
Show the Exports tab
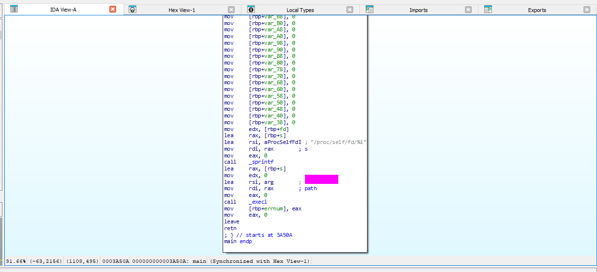click(x=537, y=10)
